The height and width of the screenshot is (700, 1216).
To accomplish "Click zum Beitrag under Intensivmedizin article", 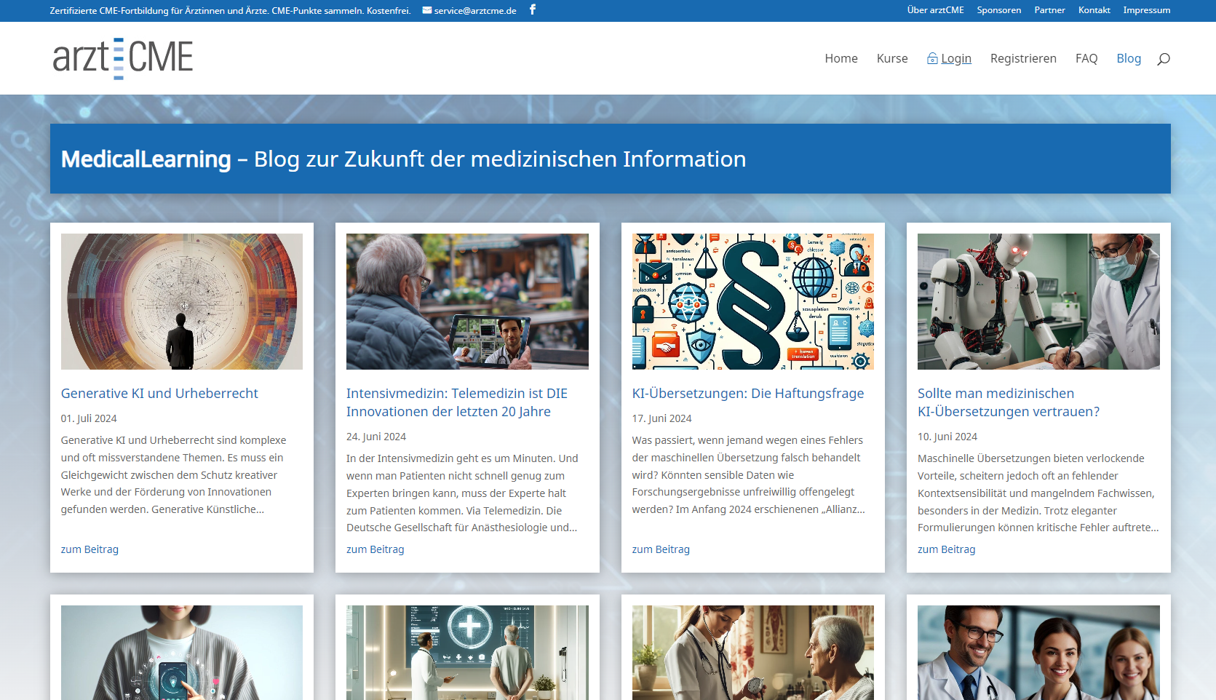I will pos(375,549).
